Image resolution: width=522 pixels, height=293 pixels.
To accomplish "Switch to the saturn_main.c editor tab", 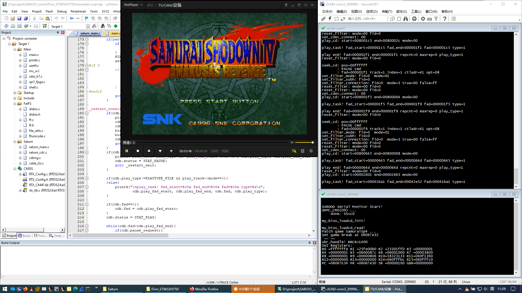I will [90, 33].
